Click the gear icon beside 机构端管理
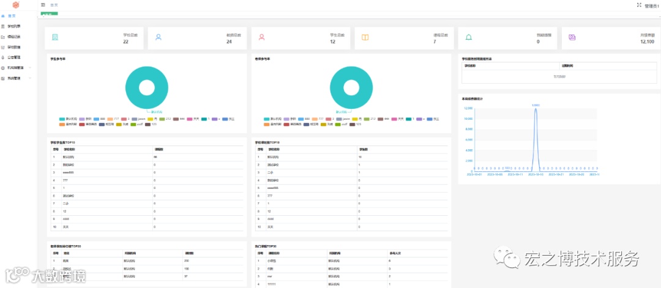This screenshot has height=288, width=661. pos(3,68)
